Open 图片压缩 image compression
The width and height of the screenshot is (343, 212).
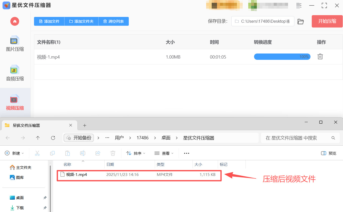point(15,44)
